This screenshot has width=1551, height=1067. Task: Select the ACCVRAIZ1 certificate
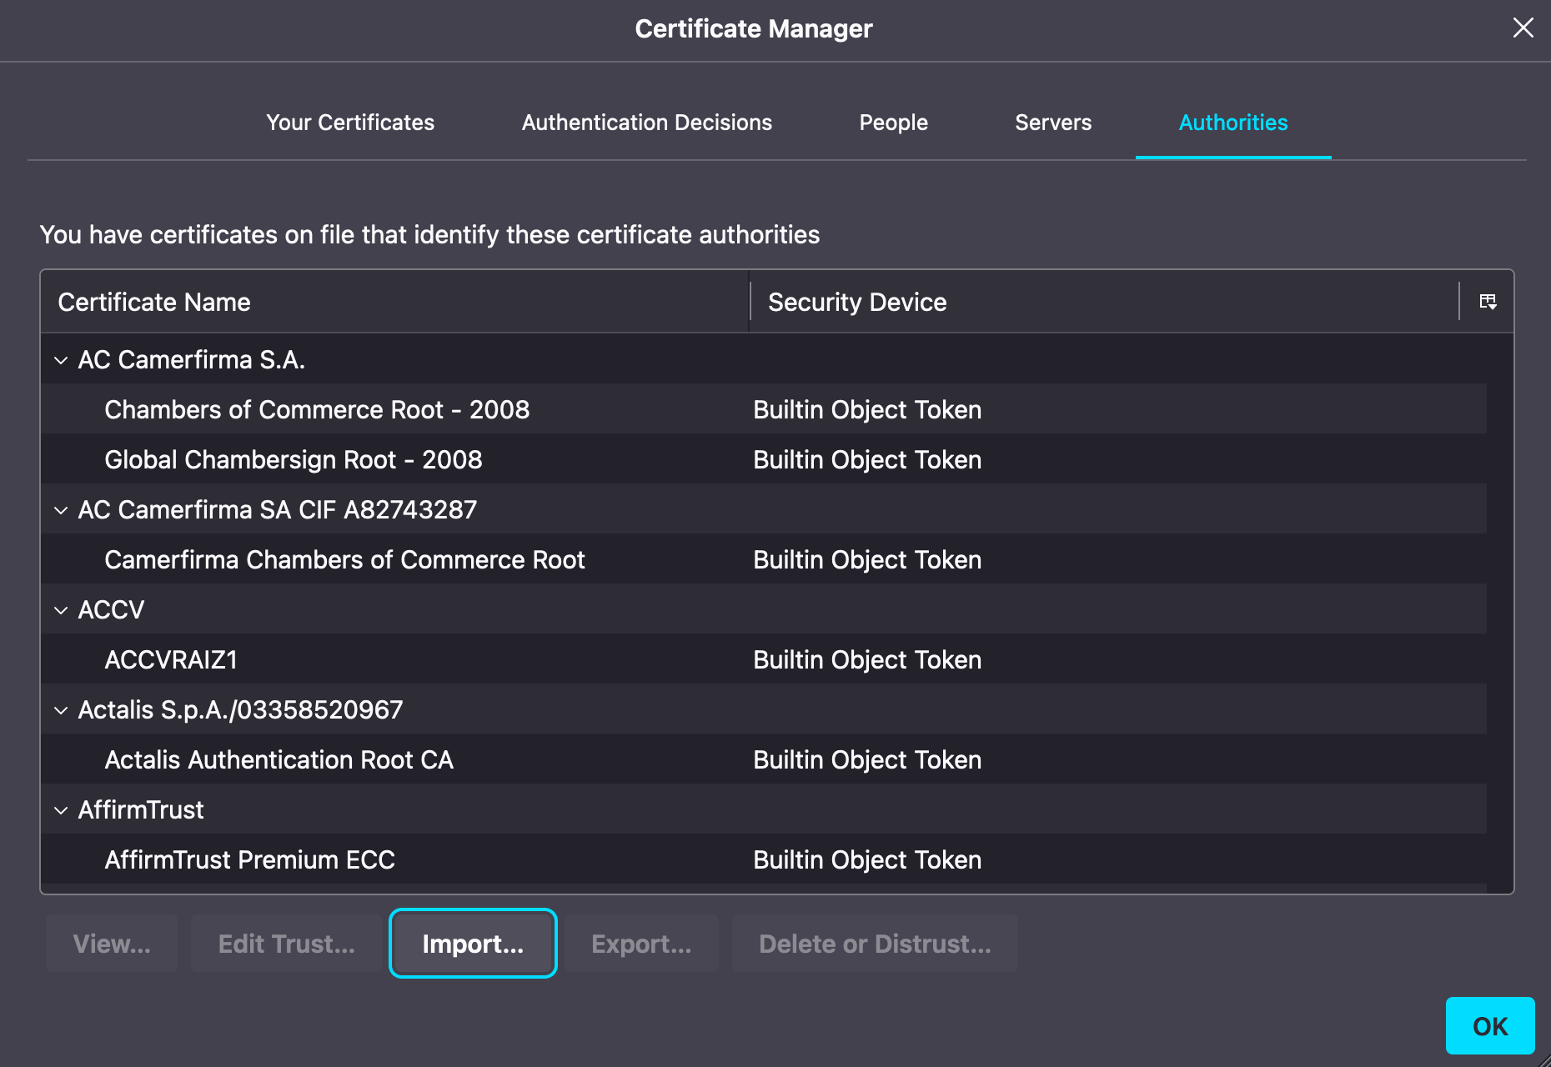171,659
